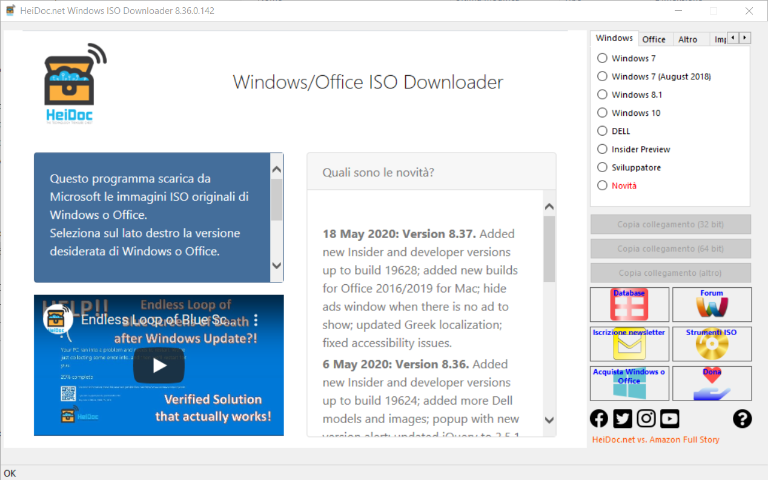Image resolution: width=768 pixels, height=480 pixels.
Task: Click the app icon in title bar
Action: (10, 10)
